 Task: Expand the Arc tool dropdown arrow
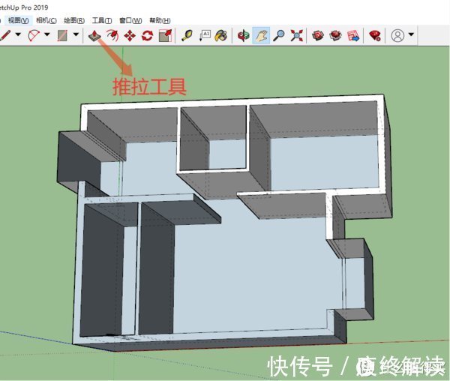47,34
